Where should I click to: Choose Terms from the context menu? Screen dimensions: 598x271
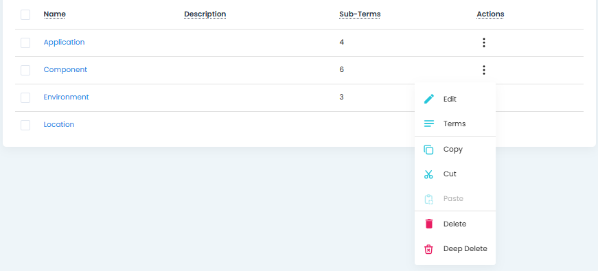pyautogui.click(x=455, y=124)
